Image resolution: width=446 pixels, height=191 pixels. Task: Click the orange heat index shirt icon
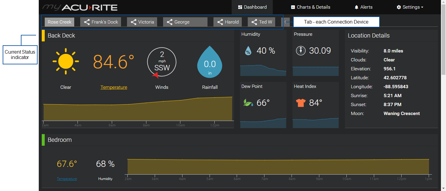point(301,103)
